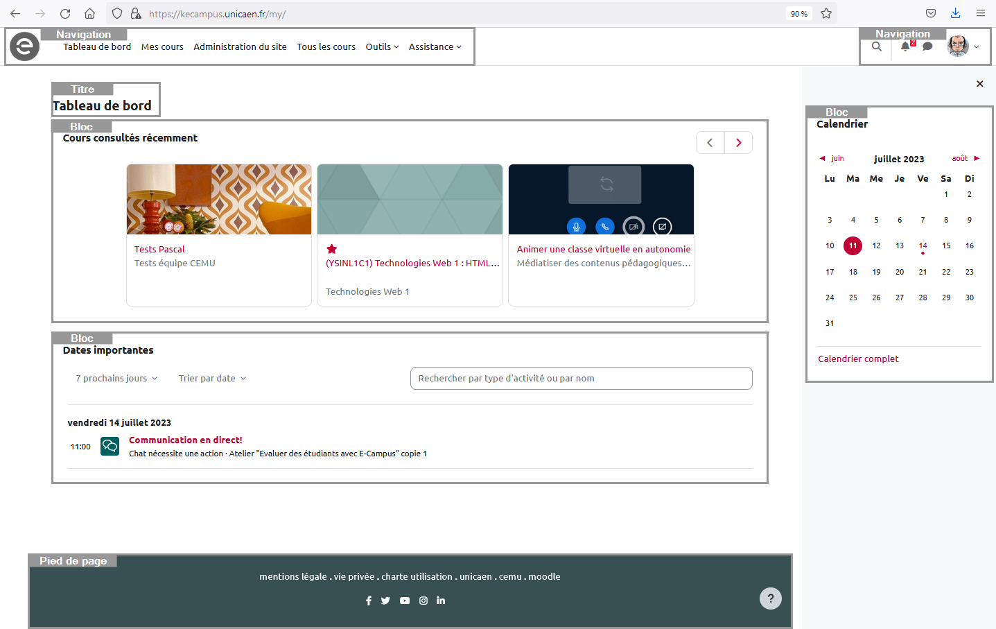Image resolution: width=996 pixels, height=629 pixels.
Task: Open the 7 prochains jours filter
Action: coord(116,379)
